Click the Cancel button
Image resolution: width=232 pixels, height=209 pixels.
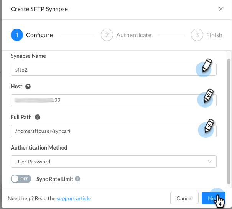point(184,198)
